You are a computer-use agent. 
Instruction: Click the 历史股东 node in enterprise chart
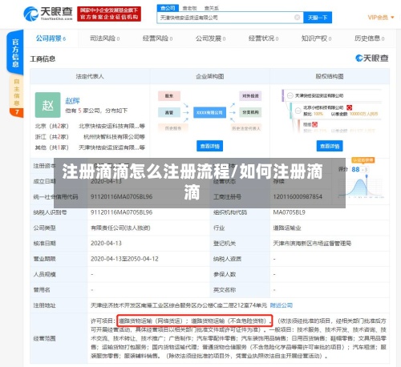click(173, 128)
